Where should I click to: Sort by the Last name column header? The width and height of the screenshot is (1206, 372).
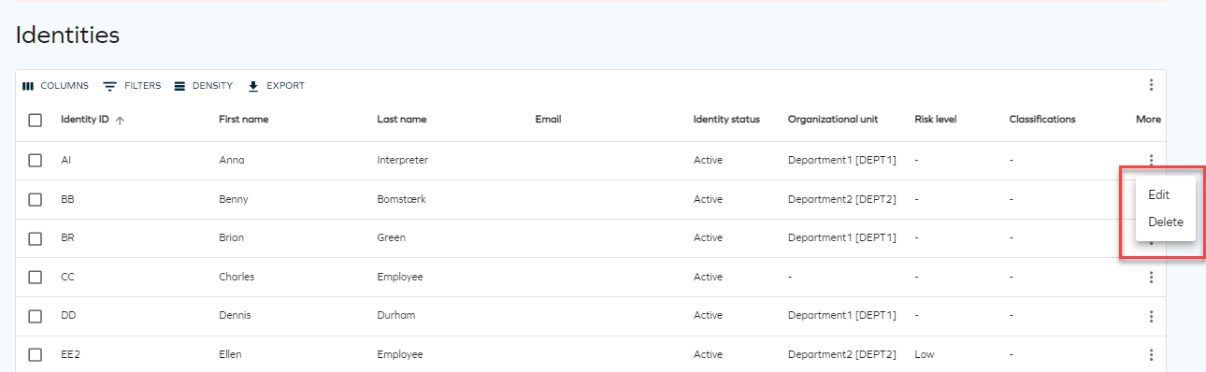click(x=401, y=120)
